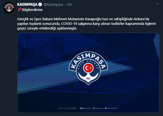Screen dimensions: 163x116
Task: Click the 1921 year on the crest
Action: click(x=88, y=78)
